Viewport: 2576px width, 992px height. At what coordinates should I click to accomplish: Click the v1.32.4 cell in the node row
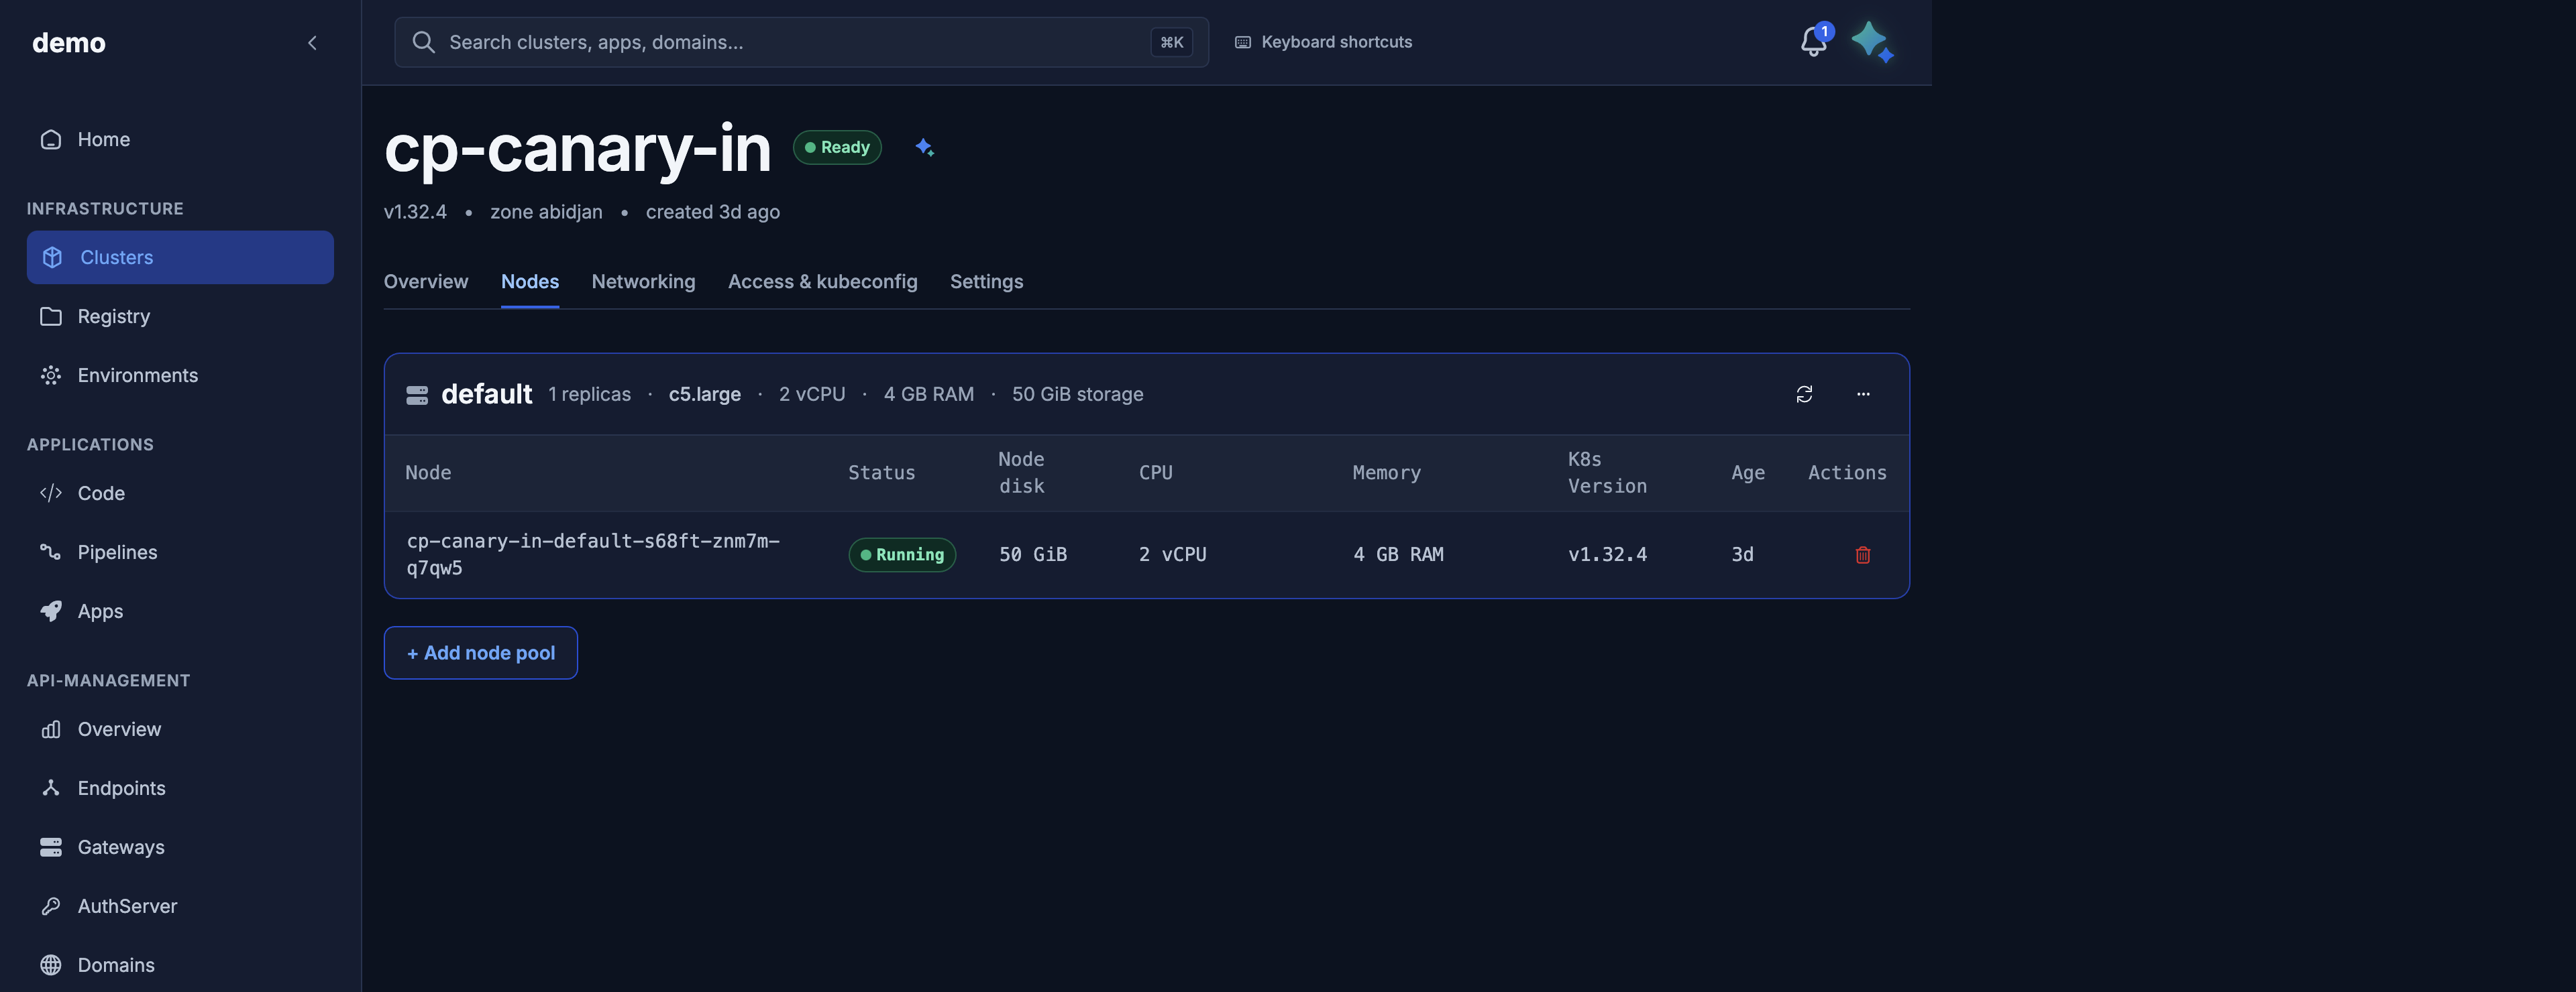pyautogui.click(x=1607, y=554)
